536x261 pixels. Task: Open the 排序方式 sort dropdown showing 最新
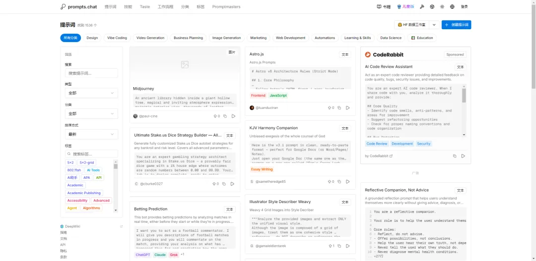coord(91,134)
